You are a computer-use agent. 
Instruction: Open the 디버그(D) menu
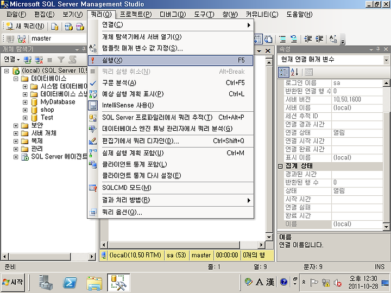coord(173,15)
